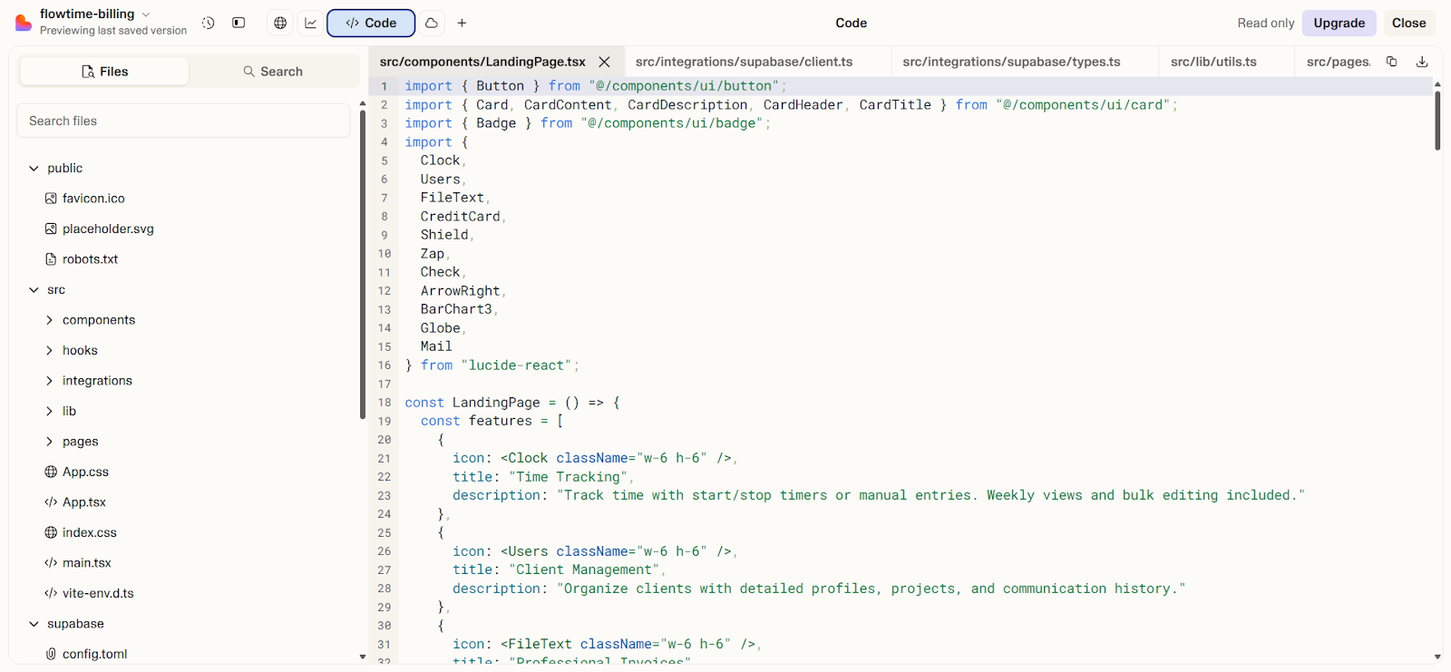1451x672 pixels.
Task: Expand the integrations folder
Action: pos(97,381)
